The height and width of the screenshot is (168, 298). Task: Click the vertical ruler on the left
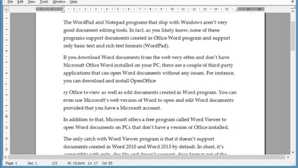point(6,84)
